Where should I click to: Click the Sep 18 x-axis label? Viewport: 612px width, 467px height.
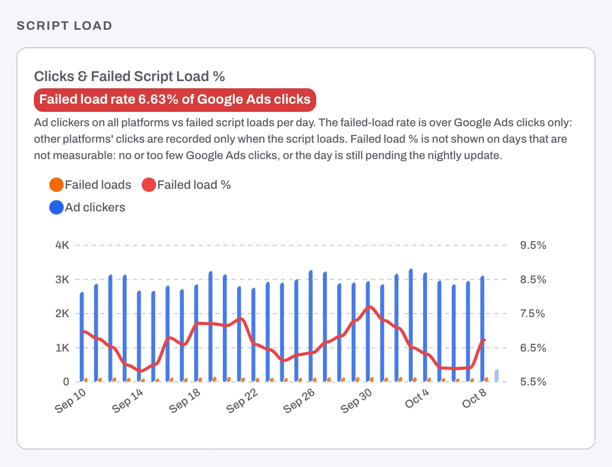pyautogui.click(x=185, y=401)
